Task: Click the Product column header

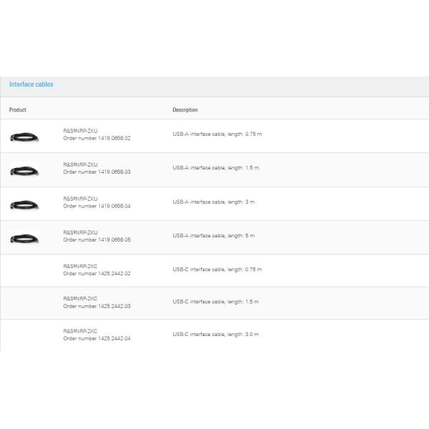Action: pyautogui.click(x=18, y=109)
